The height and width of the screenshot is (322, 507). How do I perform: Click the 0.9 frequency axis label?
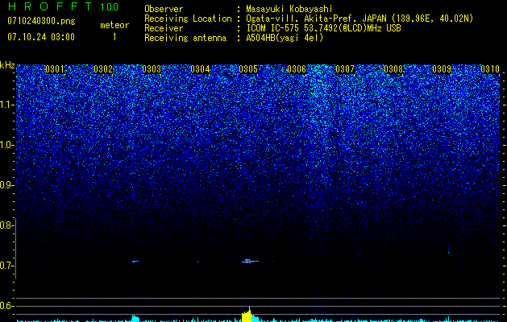pyautogui.click(x=6, y=185)
